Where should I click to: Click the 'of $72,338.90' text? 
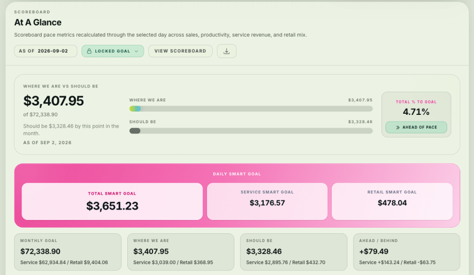click(41, 114)
